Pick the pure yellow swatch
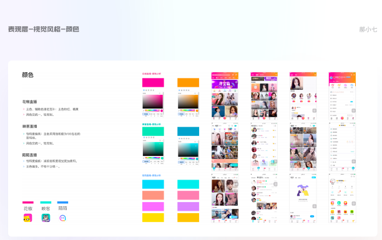Image resolution: width=382 pixels, height=240 pixels. click(153, 218)
